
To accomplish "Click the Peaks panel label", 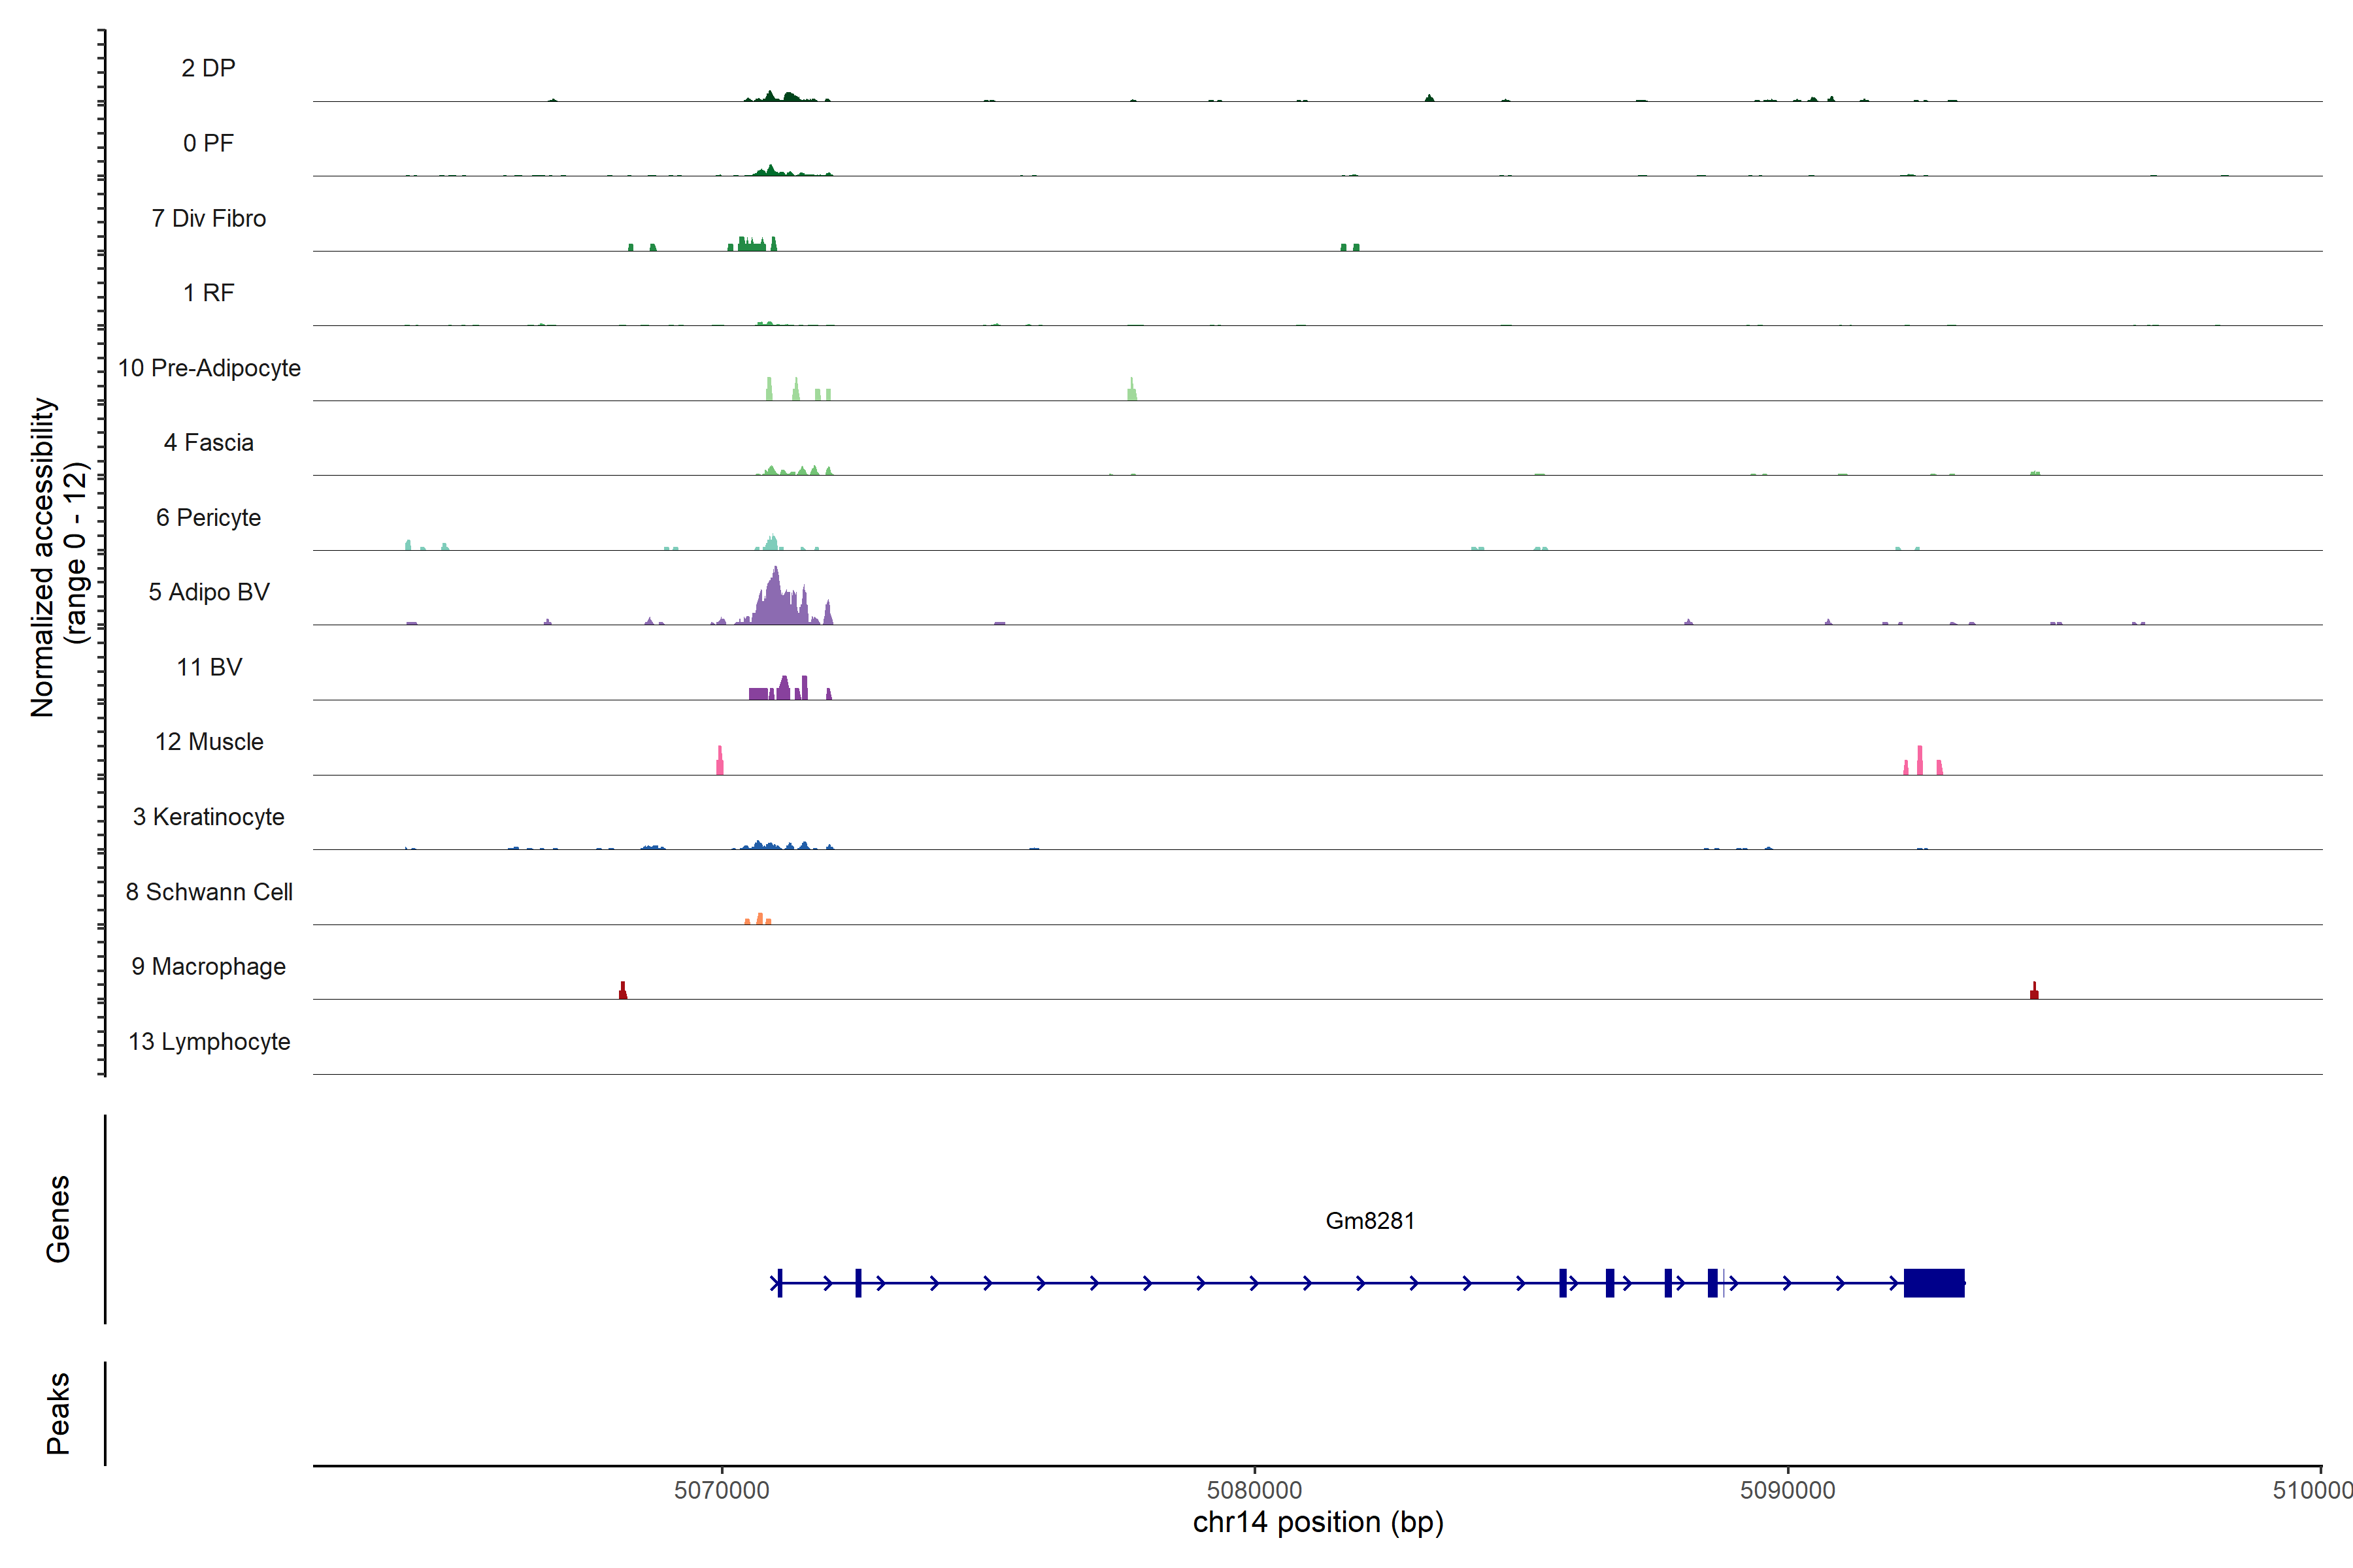I will click(58, 1413).
